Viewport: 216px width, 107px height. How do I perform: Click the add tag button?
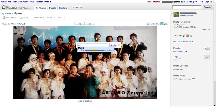pos(207,57)
